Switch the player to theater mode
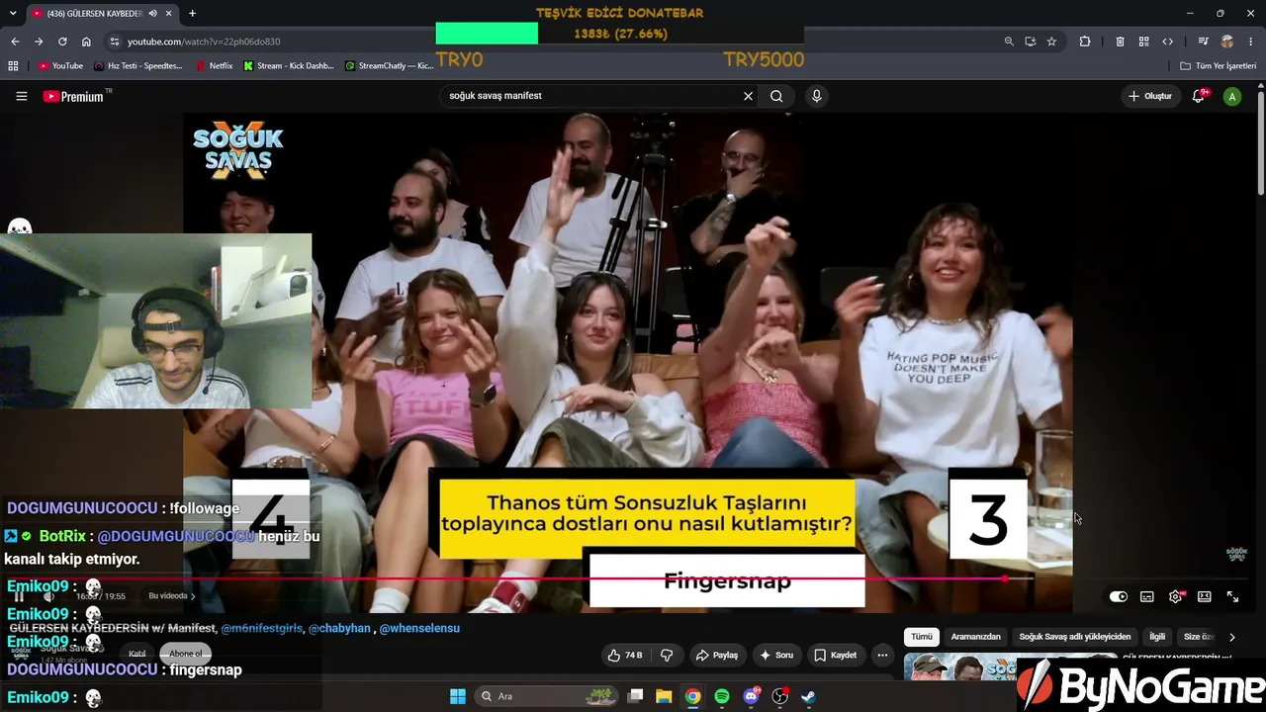 click(1204, 596)
